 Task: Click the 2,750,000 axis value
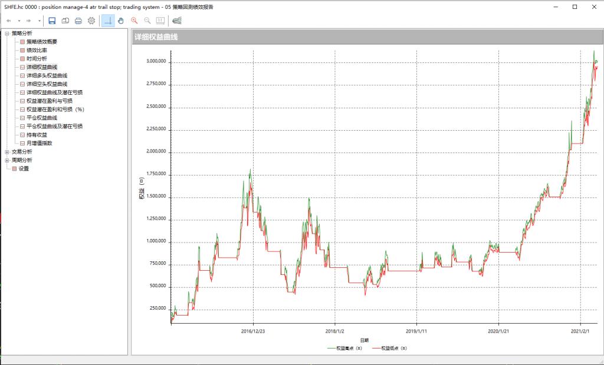pyautogui.click(x=156, y=84)
